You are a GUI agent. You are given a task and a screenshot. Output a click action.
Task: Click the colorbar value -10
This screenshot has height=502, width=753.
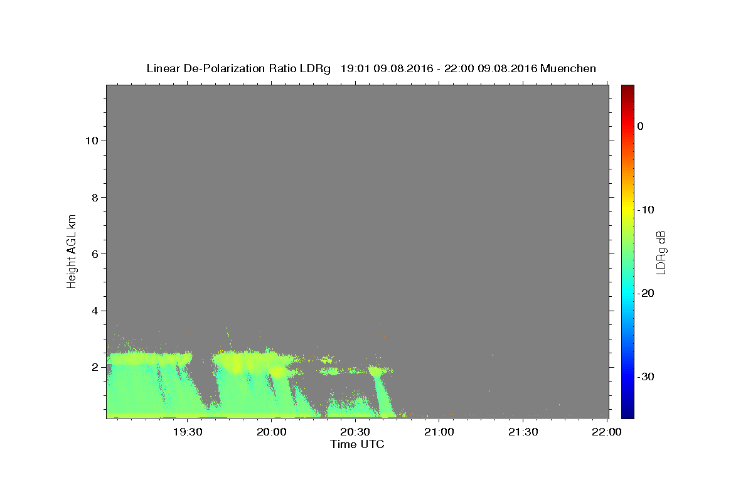[646, 210]
